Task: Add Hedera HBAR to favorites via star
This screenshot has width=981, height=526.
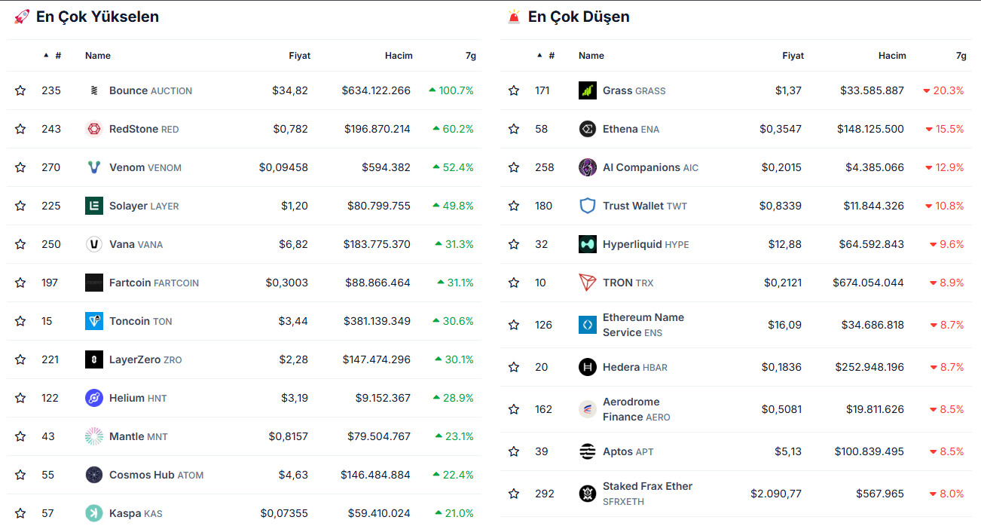Action: (x=514, y=367)
